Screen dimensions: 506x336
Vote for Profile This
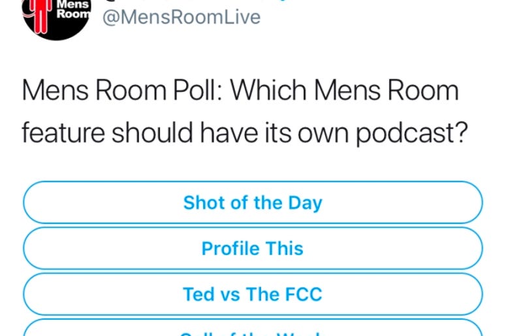(x=253, y=248)
